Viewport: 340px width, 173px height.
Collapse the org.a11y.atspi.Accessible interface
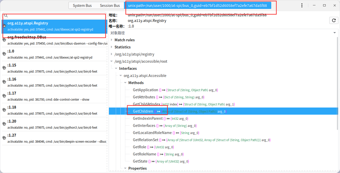click(x=121, y=76)
